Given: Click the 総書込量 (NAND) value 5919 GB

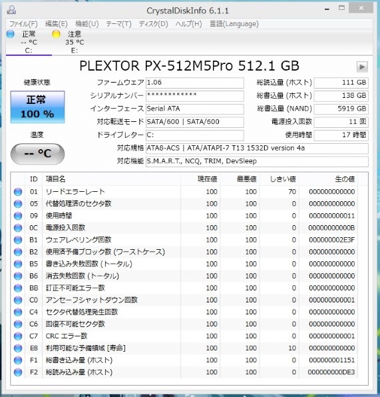Looking at the screenshot, I should pos(341,109).
